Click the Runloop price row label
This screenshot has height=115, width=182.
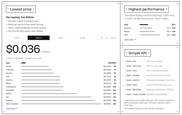pos(9,100)
